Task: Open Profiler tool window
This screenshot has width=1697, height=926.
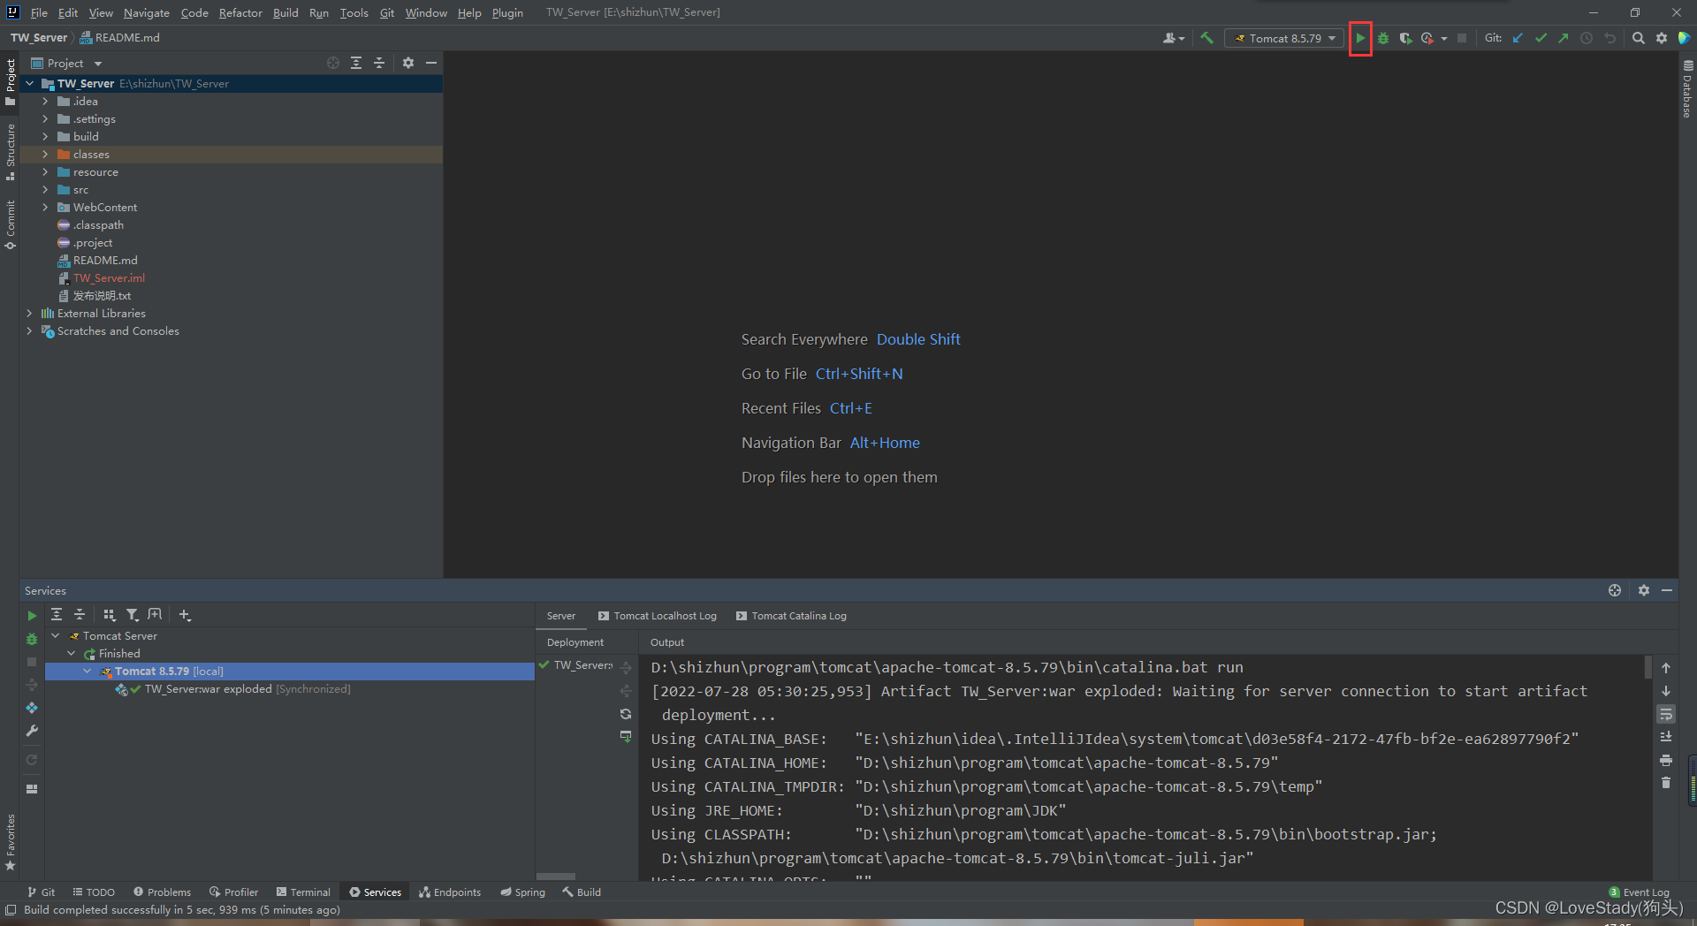Action: [x=233, y=892]
